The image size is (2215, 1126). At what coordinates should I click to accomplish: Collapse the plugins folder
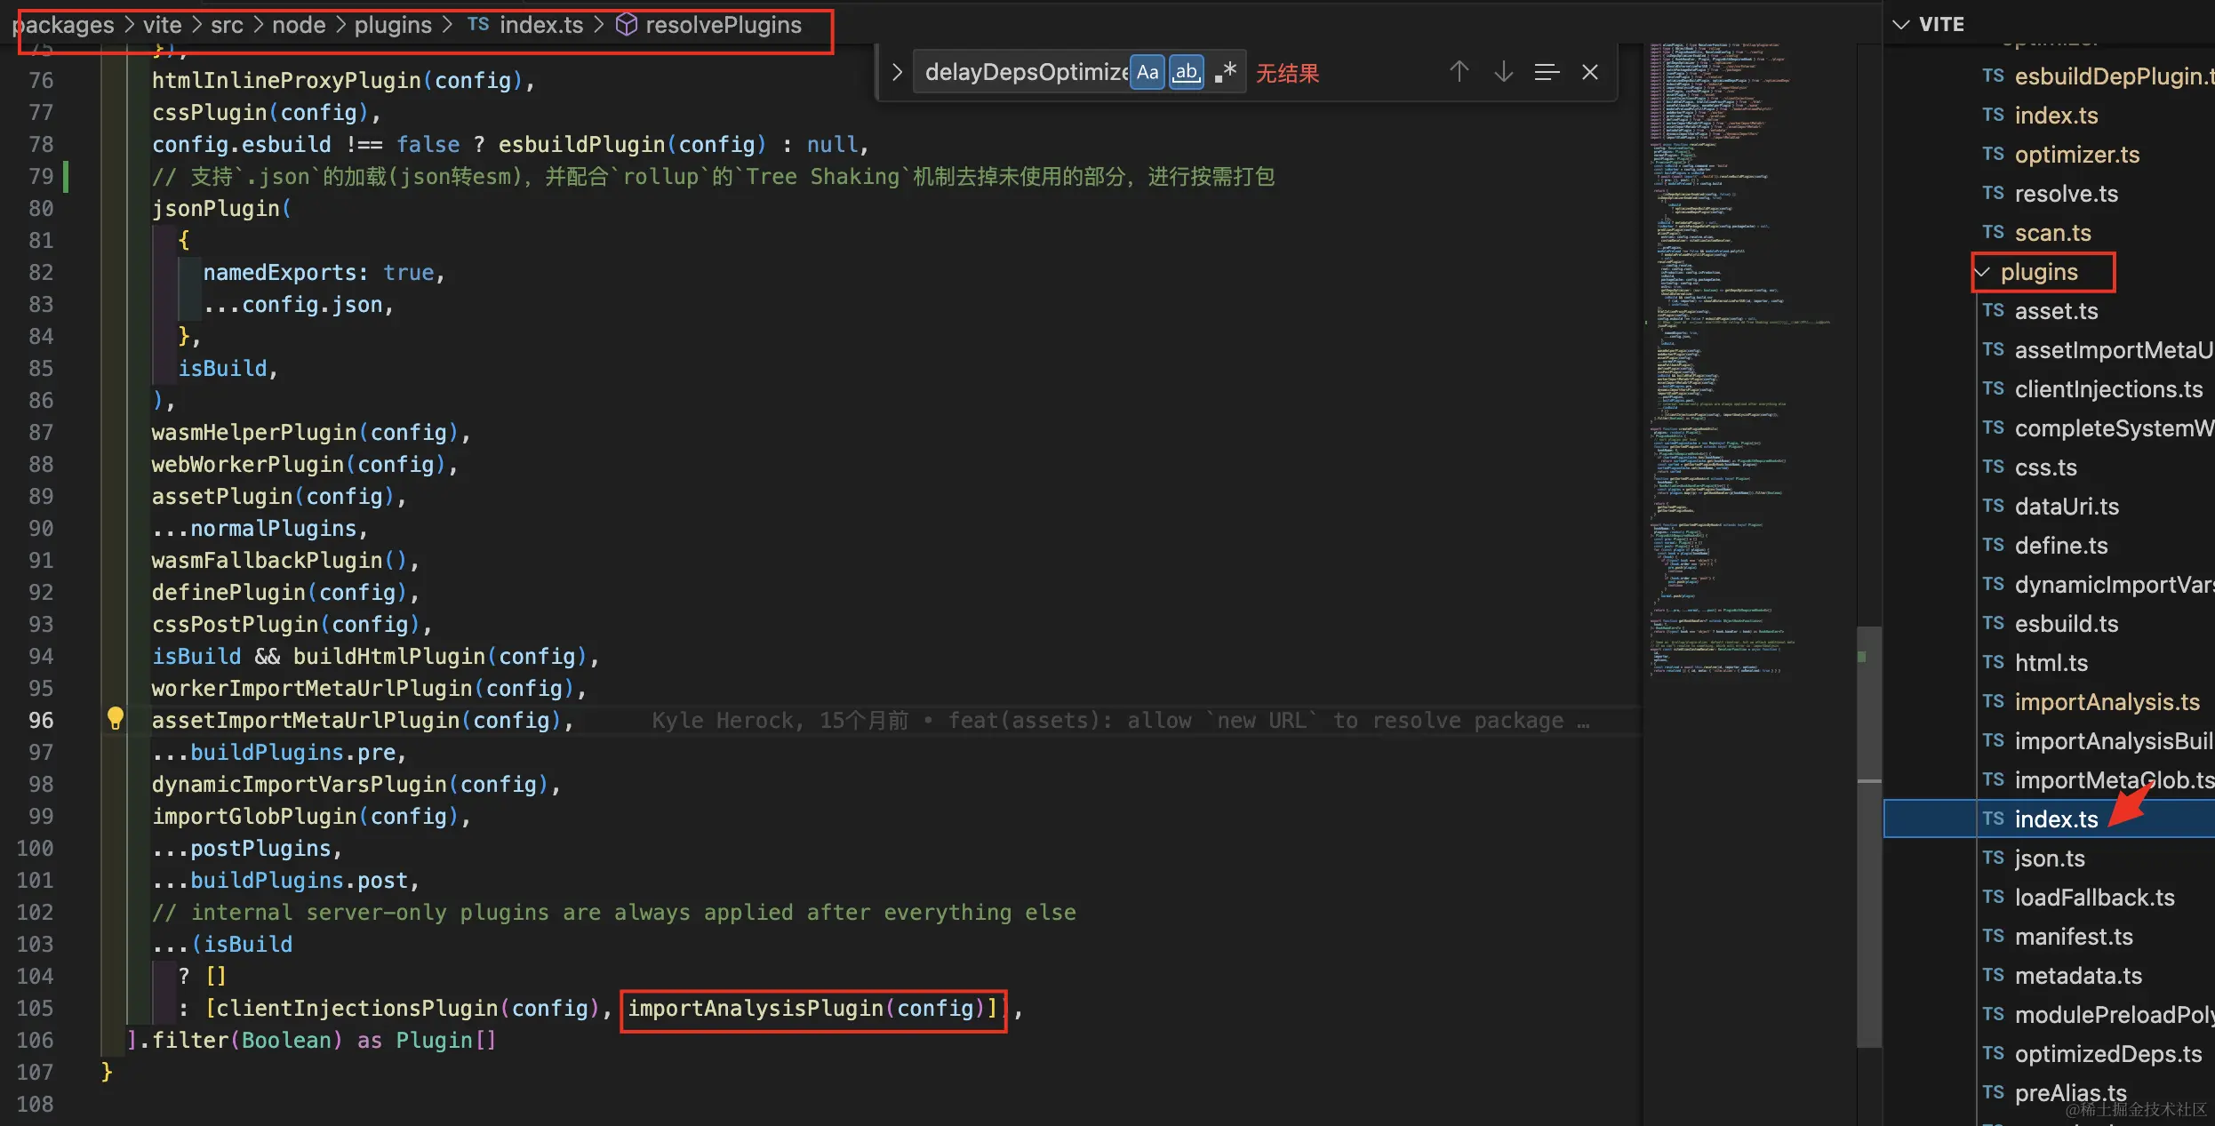coord(1984,272)
